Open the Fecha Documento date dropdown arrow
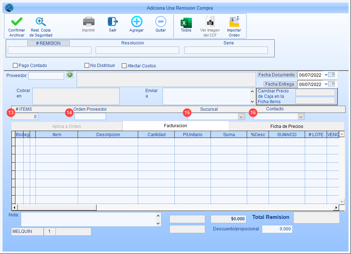 (x=326, y=75)
